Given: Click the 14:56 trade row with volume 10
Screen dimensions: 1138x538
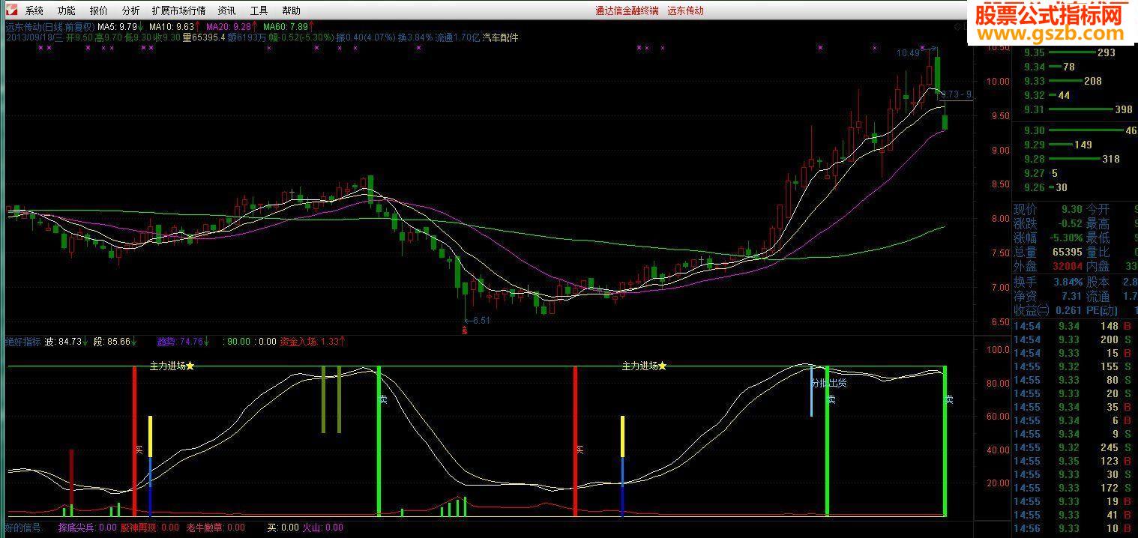Looking at the screenshot, I should click(1074, 528).
